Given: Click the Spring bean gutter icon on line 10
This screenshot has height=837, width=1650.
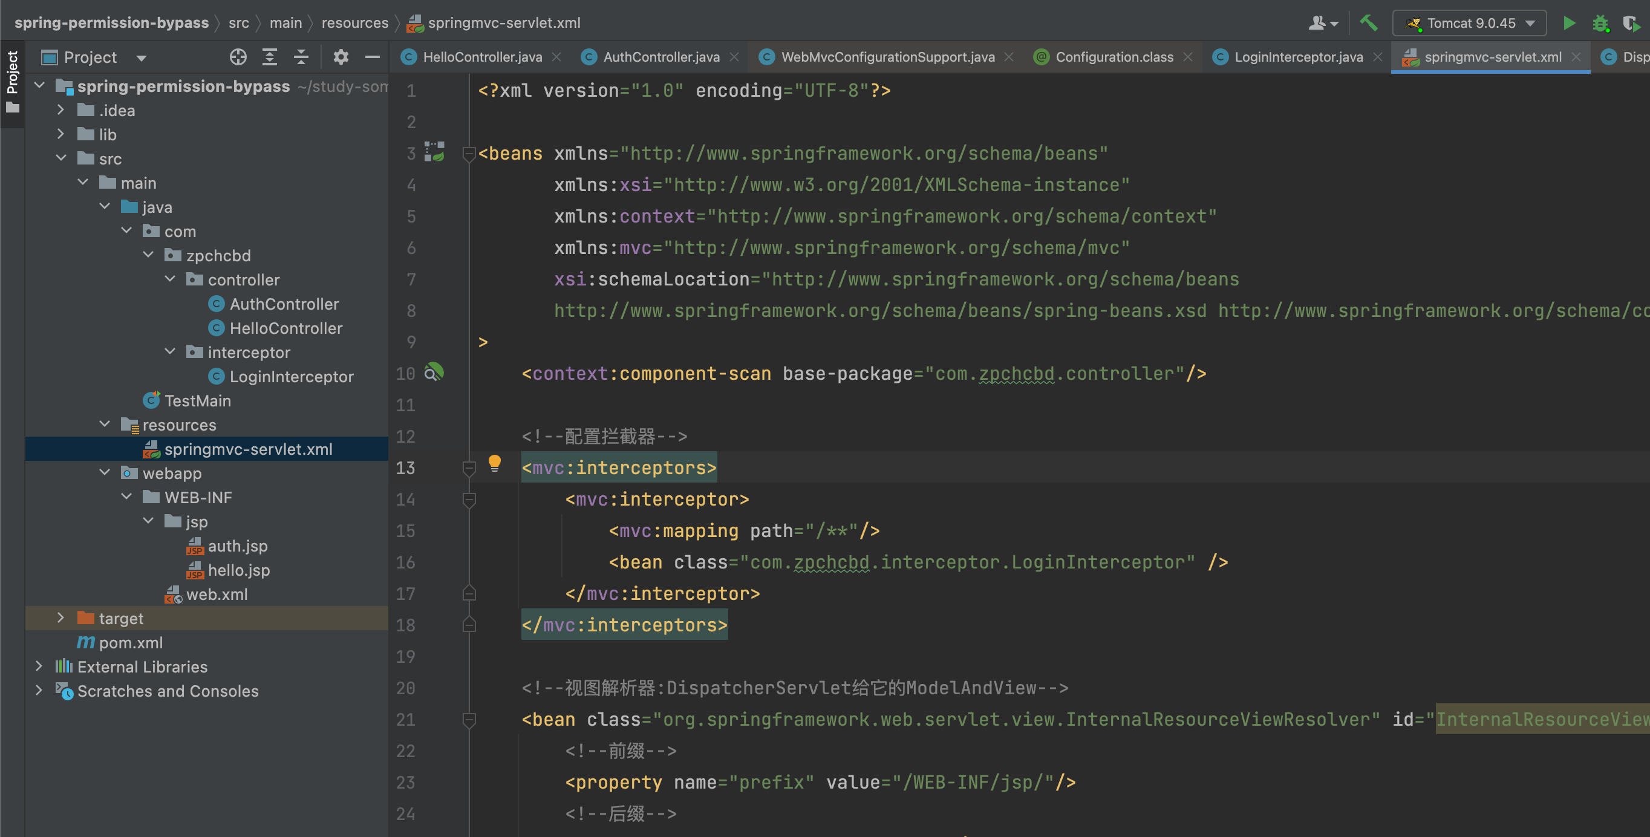Looking at the screenshot, I should click(434, 372).
